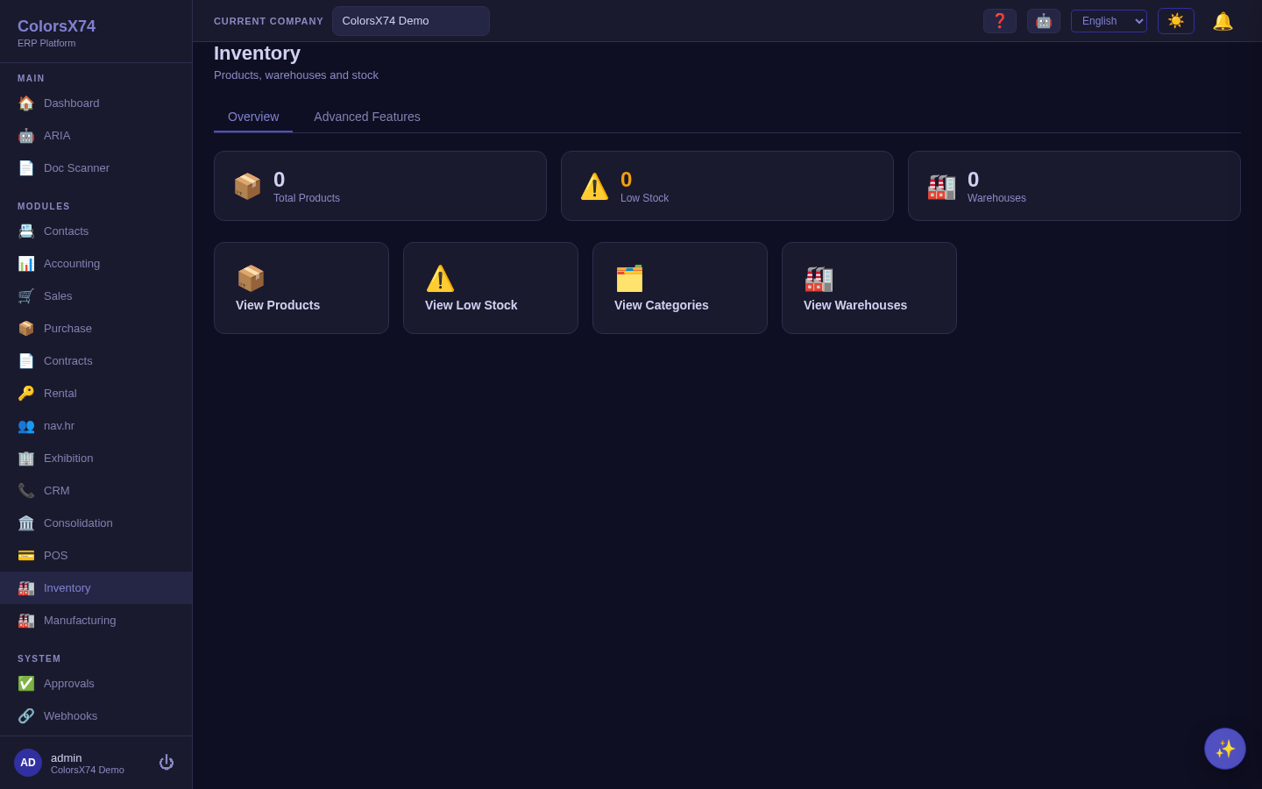Click the ARIA robot icon in sidebar

click(26, 136)
